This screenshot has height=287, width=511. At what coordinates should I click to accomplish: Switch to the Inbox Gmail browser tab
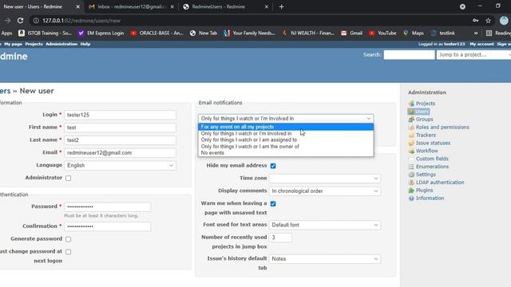click(x=132, y=6)
